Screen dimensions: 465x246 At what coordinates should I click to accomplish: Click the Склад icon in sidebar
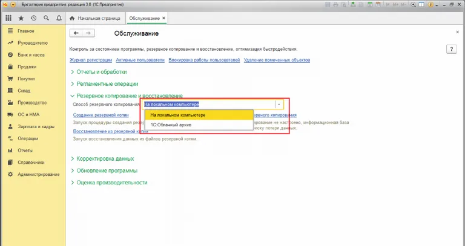(x=10, y=91)
